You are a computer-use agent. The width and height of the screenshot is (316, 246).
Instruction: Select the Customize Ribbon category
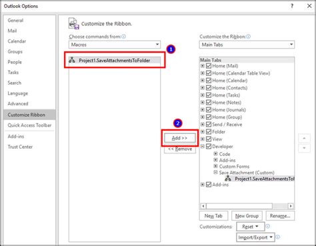coord(29,115)
